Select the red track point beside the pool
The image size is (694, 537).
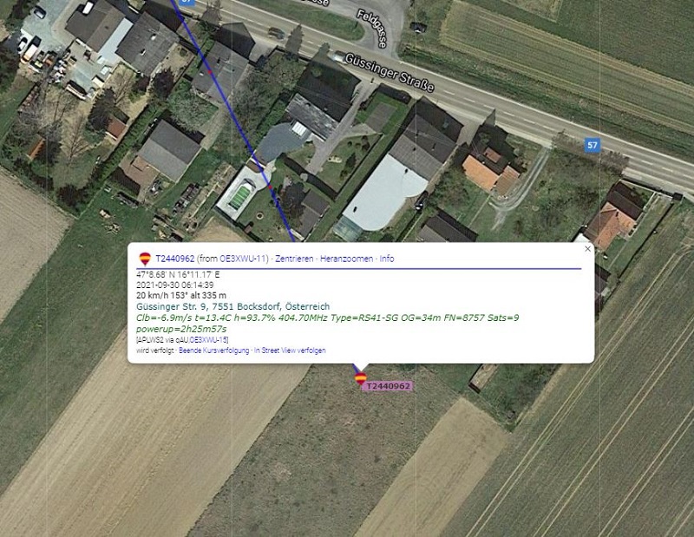coord(271,187)
